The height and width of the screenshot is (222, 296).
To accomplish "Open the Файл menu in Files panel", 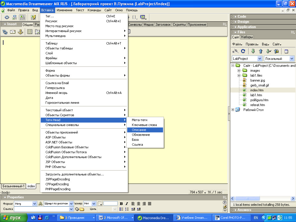I will [x=237, y=44].
